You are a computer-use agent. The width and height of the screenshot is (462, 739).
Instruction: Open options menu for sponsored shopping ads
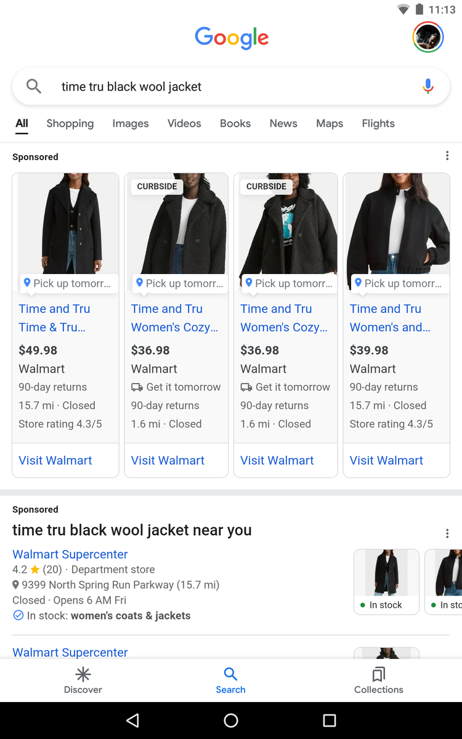coord(447,156)
